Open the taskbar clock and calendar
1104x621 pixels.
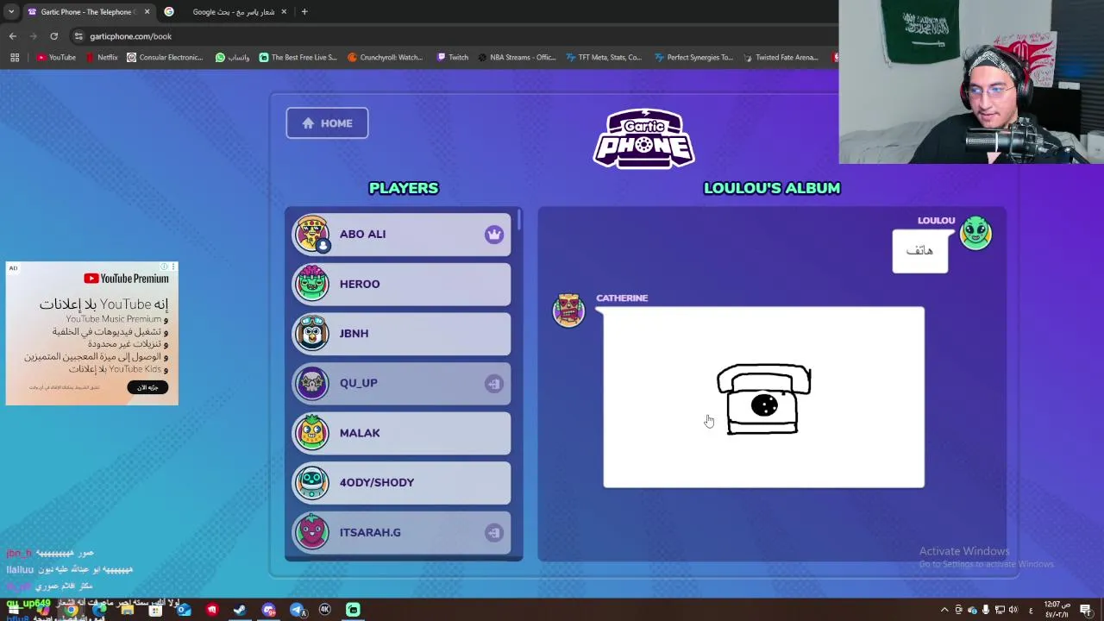(x=1057, y=610)
